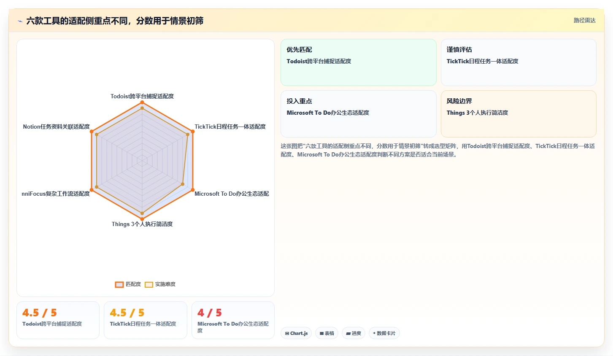Click the 路径雷达 label in the header
Viewport: 613px width, 356px height.
coord(584,20)
